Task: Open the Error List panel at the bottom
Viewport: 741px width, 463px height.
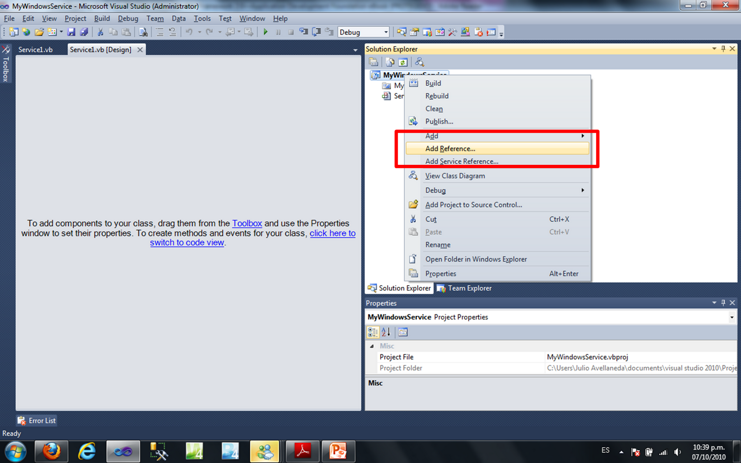Action: click(x=36, y=420)
